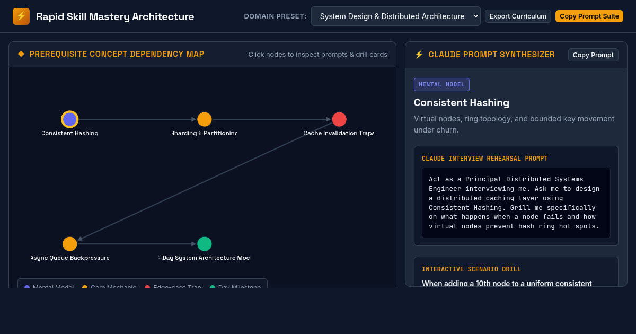Select the Consistent Hashing node circle
The height and width of the screenshot is (334, 636).
(70, 119)
